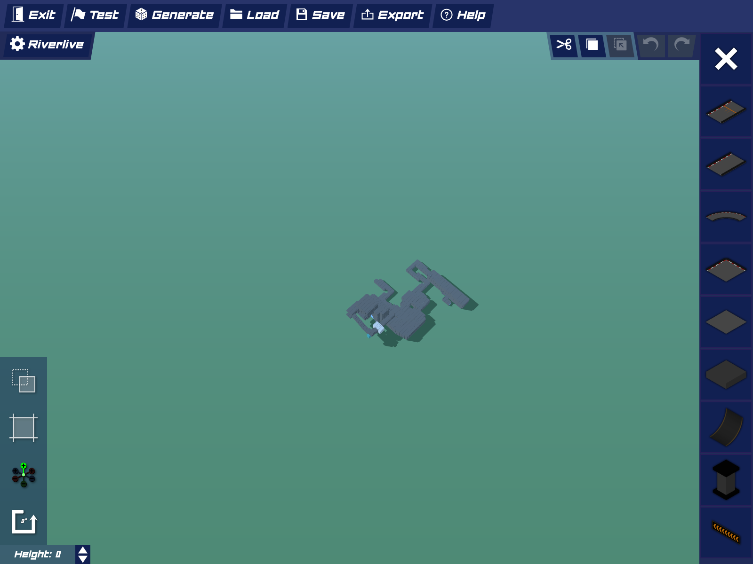Close the track parts panel
This screenshot has width=753, height=564.
coord(726,59)
